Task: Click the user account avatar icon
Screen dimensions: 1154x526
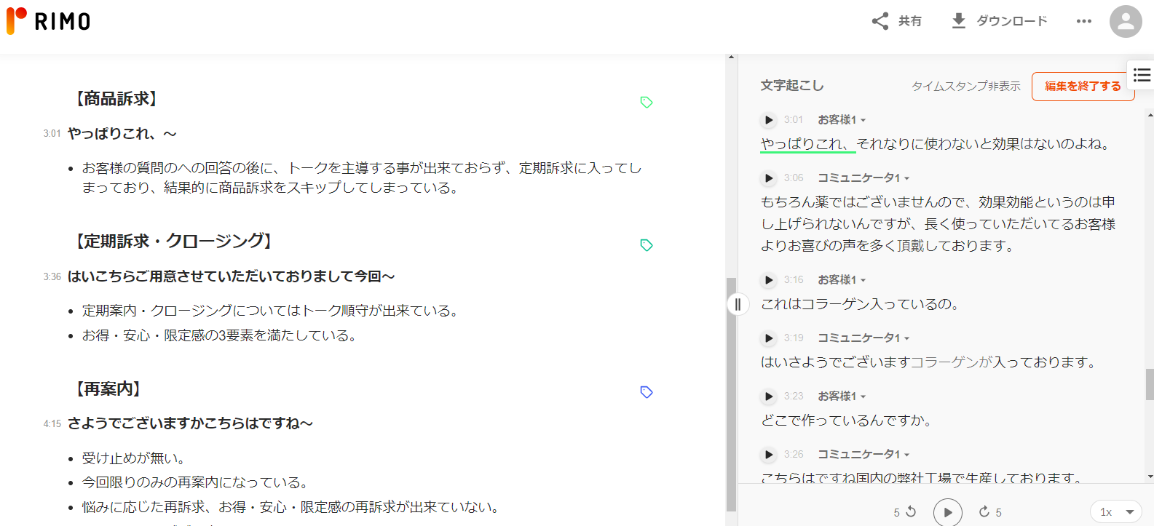Action: click(1125, 21)
